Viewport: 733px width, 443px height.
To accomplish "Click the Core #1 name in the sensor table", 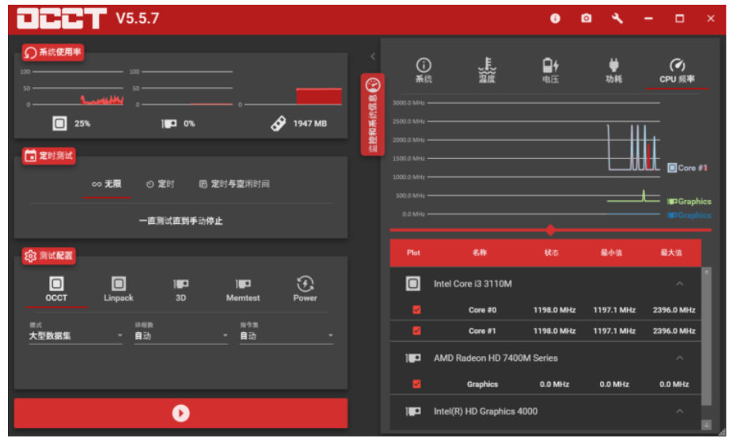I will coord(482,331).
